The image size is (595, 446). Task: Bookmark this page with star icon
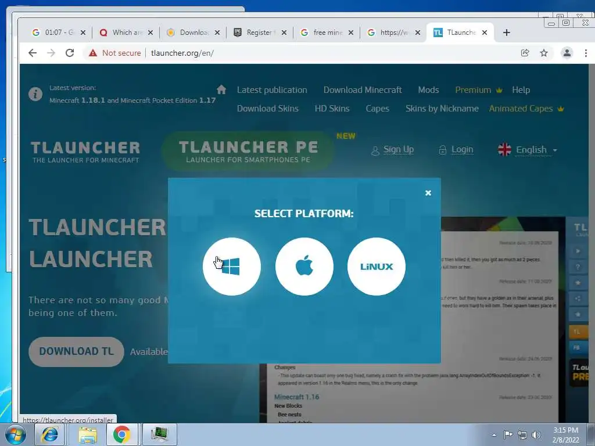544,53
